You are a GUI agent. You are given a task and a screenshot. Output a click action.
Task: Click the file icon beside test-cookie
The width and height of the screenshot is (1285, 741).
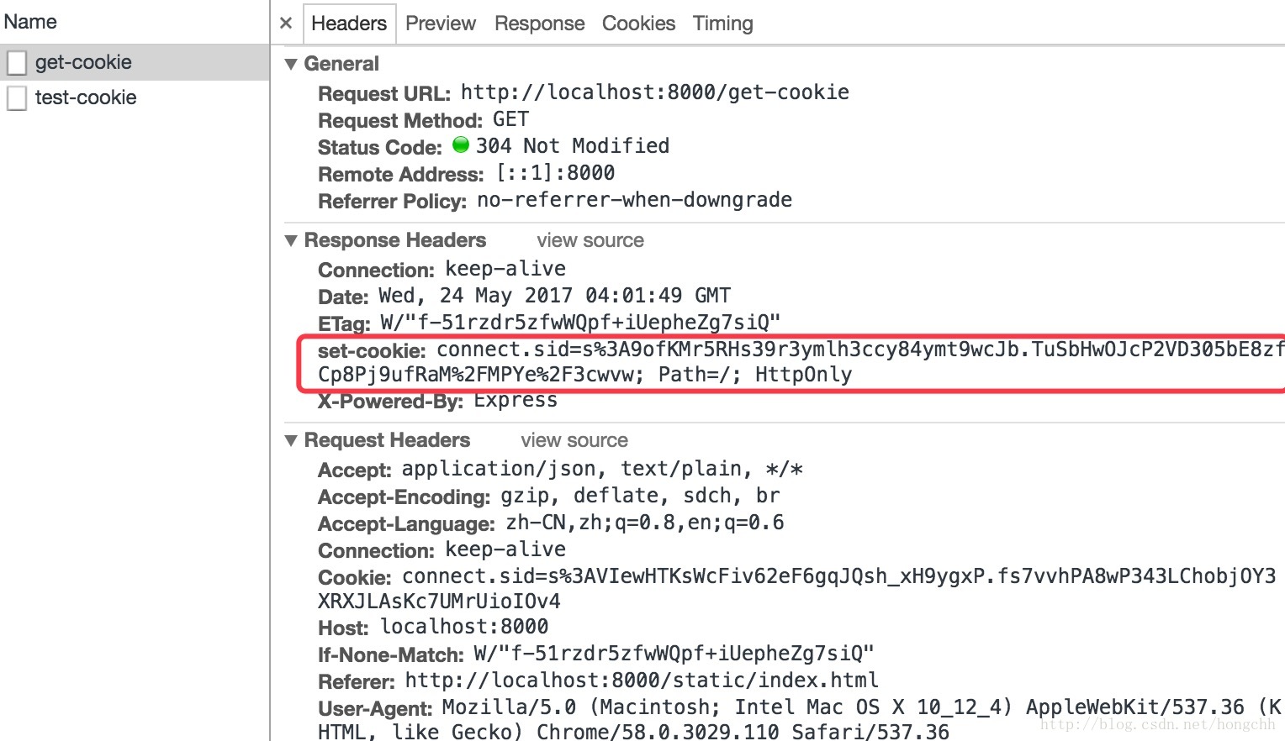pyautogui.click(x=17, y=98)
